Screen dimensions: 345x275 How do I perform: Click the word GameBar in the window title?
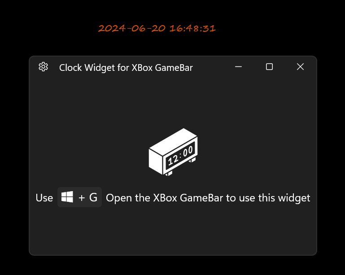pos(174,68)
